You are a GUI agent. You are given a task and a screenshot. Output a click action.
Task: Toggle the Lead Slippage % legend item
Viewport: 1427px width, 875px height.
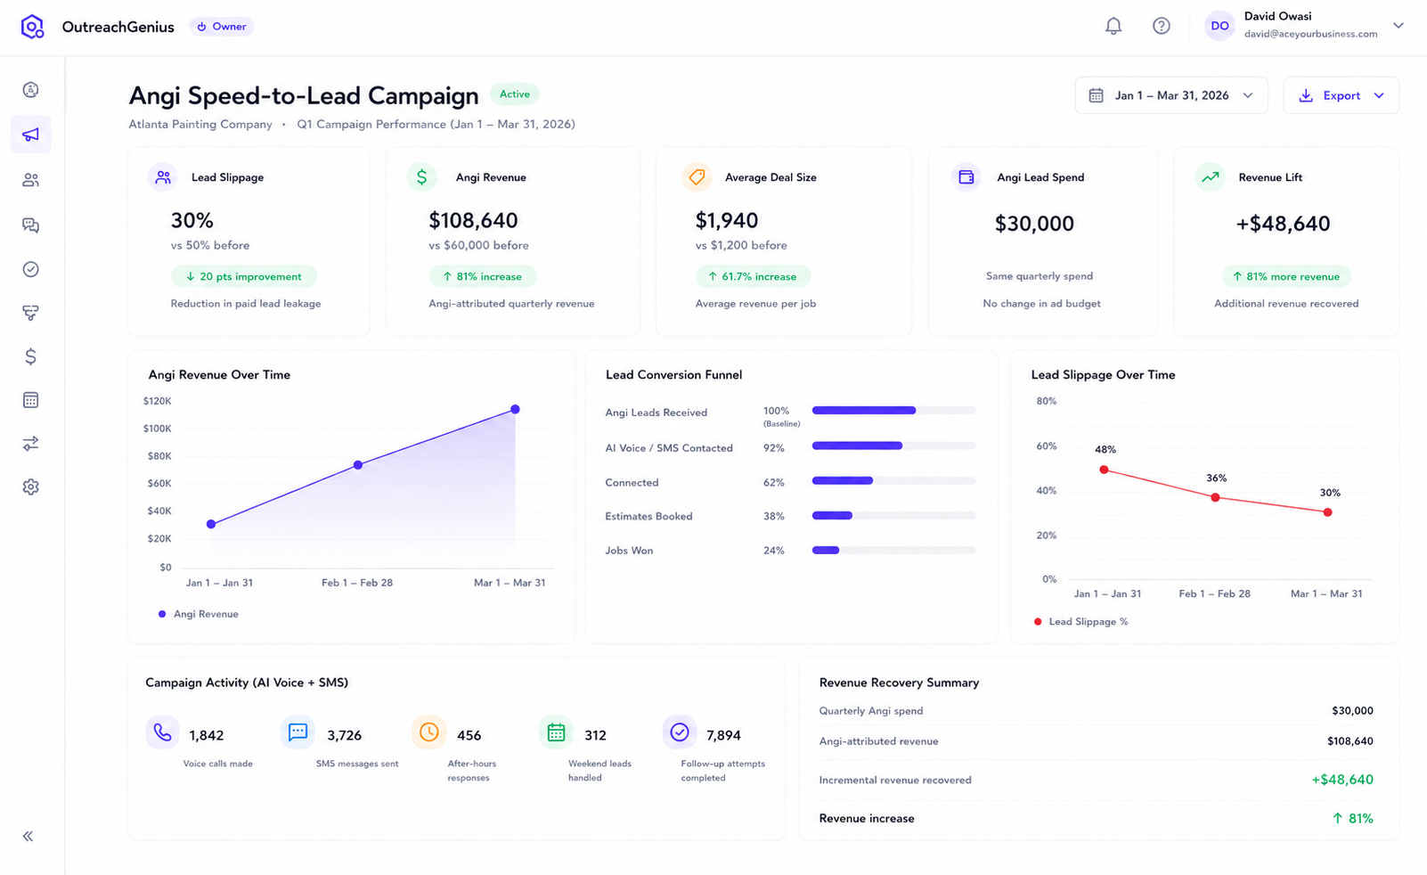pyautogui.click(x=1080, y=622)
